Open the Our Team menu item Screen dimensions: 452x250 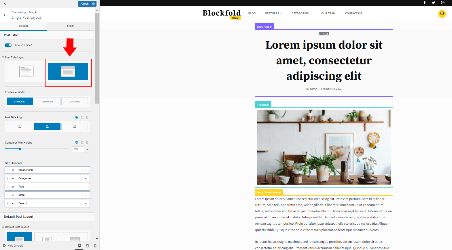[328, 14]
